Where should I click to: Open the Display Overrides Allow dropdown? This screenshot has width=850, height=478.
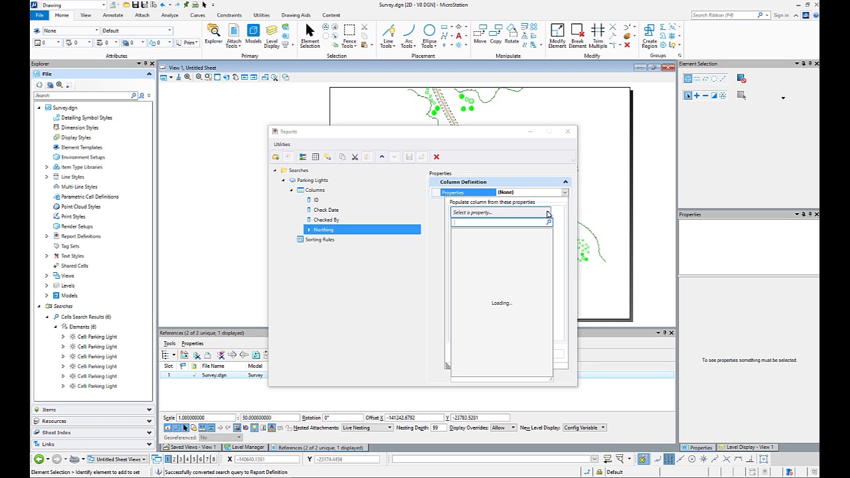point(503,428)
